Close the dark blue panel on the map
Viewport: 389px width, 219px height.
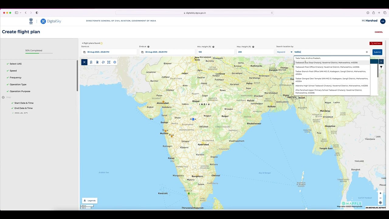[x=381, y=61]
